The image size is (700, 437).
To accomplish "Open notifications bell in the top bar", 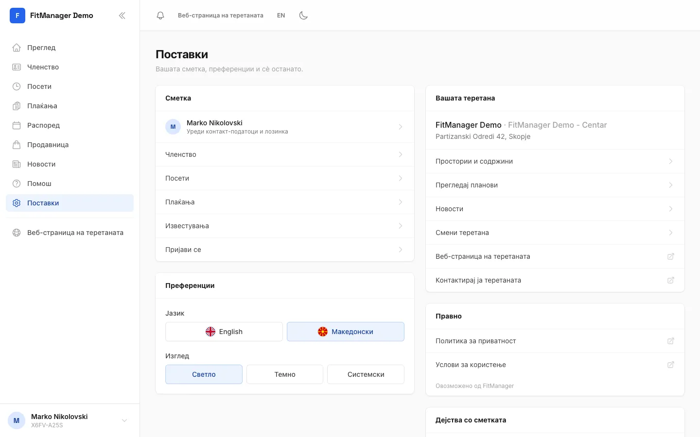I will tap(160, 16).
